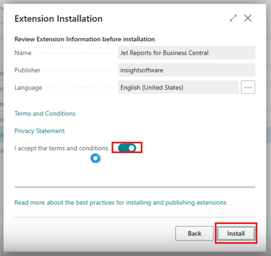Click the 'Review Extension Information before installation' heading
271x256 pixels.
coord(85,39)
